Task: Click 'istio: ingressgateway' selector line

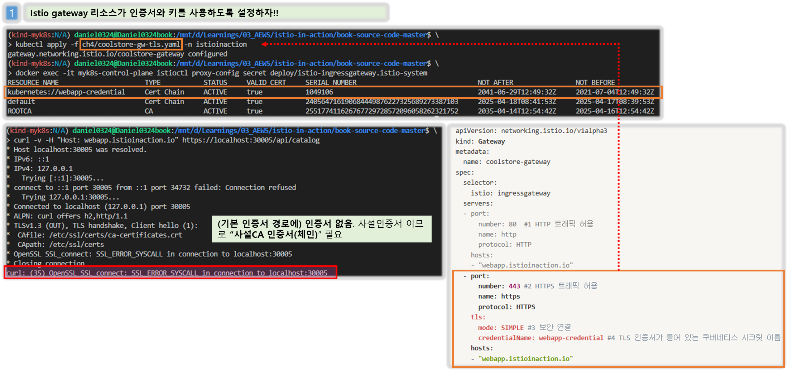Action: tap(510, 193)
